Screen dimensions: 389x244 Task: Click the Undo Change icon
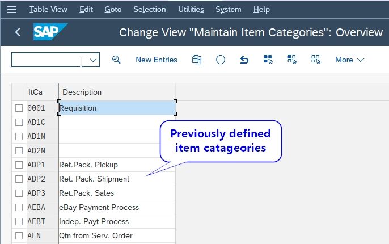(244, 60)
